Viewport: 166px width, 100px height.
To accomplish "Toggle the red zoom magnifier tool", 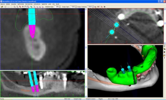I will [x=20, y=7].
